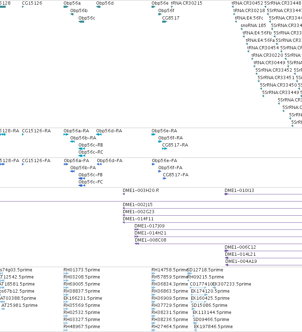Select the Obp56e-RA transcript glyph
The image size is (302, 332).
tap(153, 134)
